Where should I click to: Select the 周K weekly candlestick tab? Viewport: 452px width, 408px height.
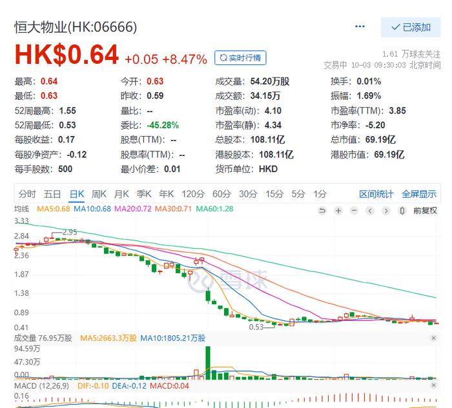tap(99, 194)
